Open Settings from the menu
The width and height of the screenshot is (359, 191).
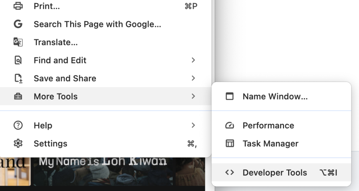coord(105,143)
